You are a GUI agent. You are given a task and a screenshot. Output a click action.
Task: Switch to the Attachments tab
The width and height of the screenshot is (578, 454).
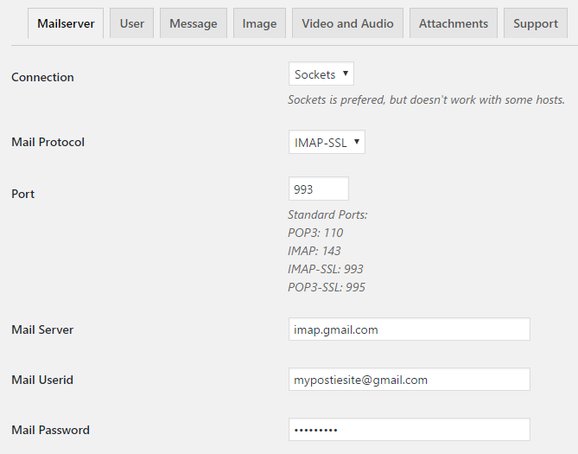pyautogui.click(x=453, y=23)
